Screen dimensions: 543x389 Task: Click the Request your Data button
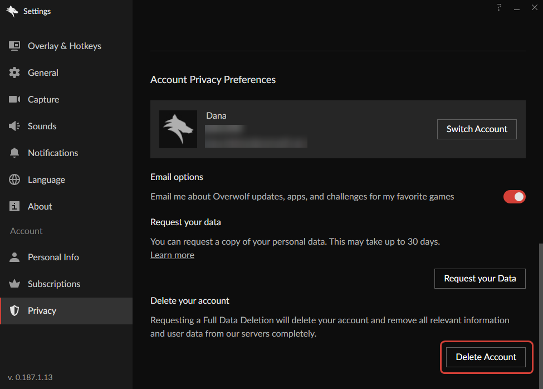(x=480, y=279)
